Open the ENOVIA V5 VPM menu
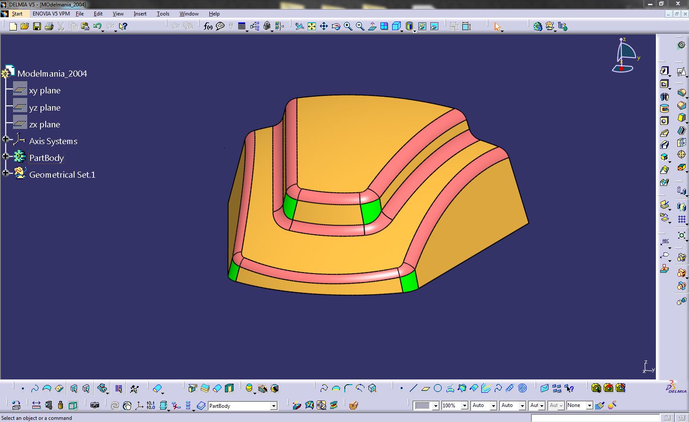 click(51, 14)
